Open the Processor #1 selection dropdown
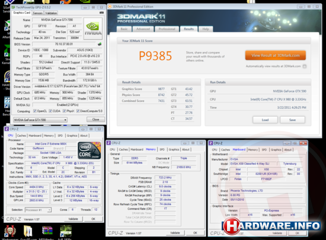Viewport: 326px width, 240px height. coord(38,210)
